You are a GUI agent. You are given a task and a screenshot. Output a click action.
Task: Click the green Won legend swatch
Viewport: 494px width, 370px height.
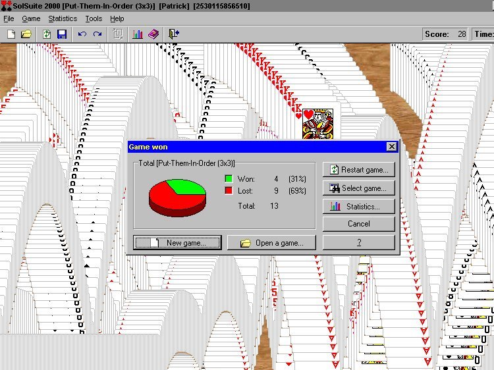pyautogui.click(x=229, y=178)
